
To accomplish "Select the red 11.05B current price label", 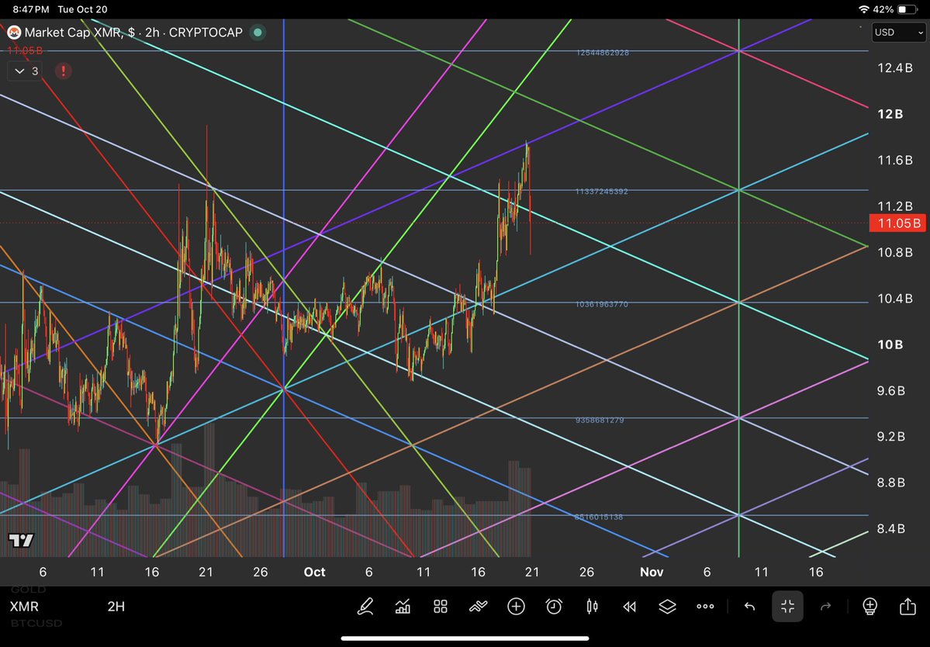I will pos(897,223).
